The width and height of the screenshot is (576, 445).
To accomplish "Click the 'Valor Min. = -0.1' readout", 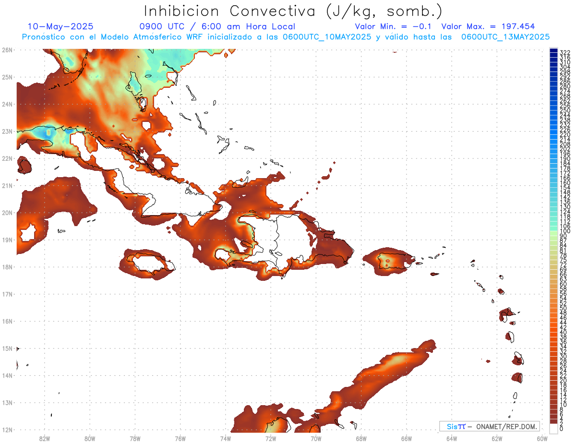I will 393,26.
